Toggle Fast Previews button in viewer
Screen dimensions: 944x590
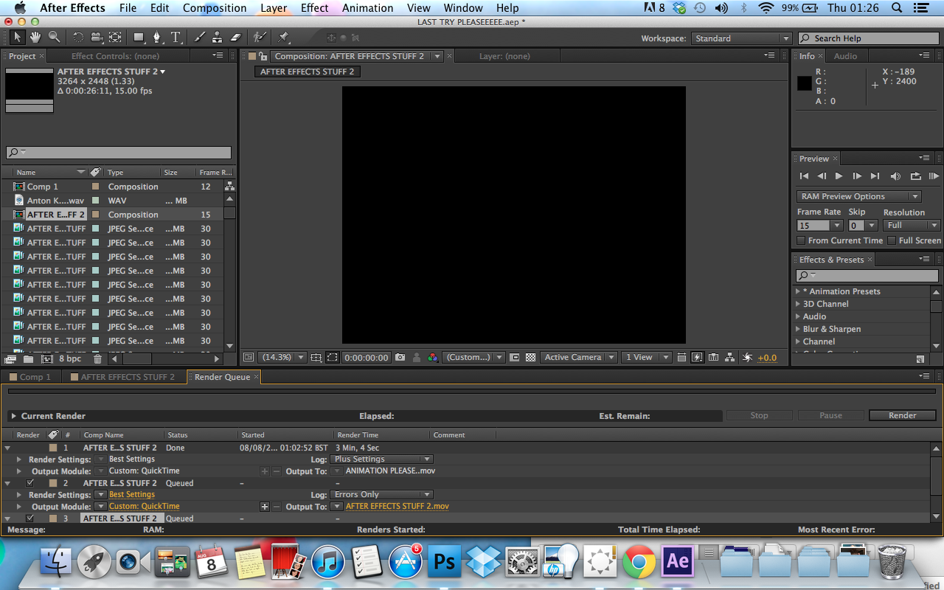pos(697,357)
